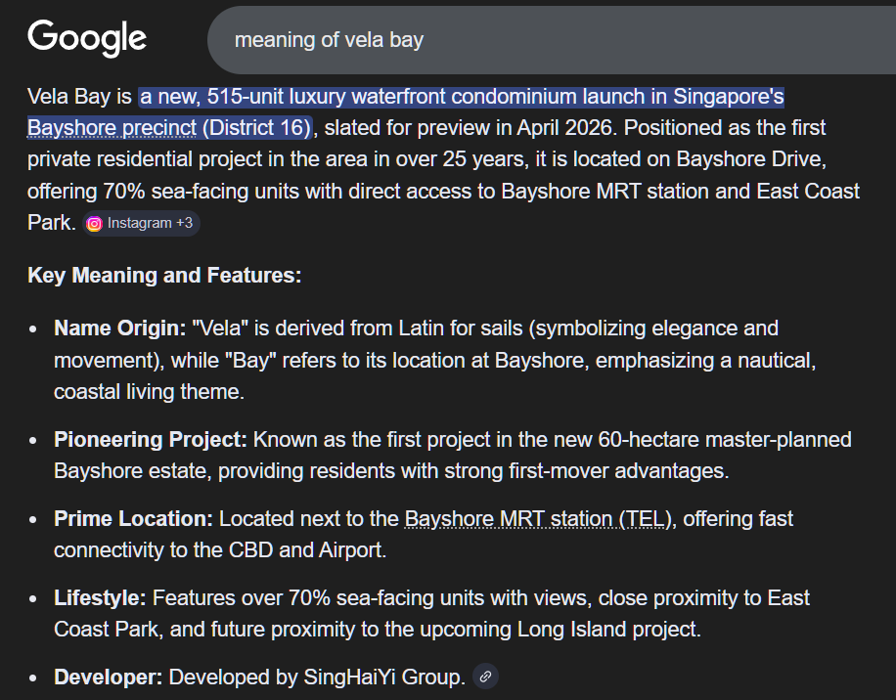Open the Bayshore MRT station (TEL) link

tap(539, 518)
